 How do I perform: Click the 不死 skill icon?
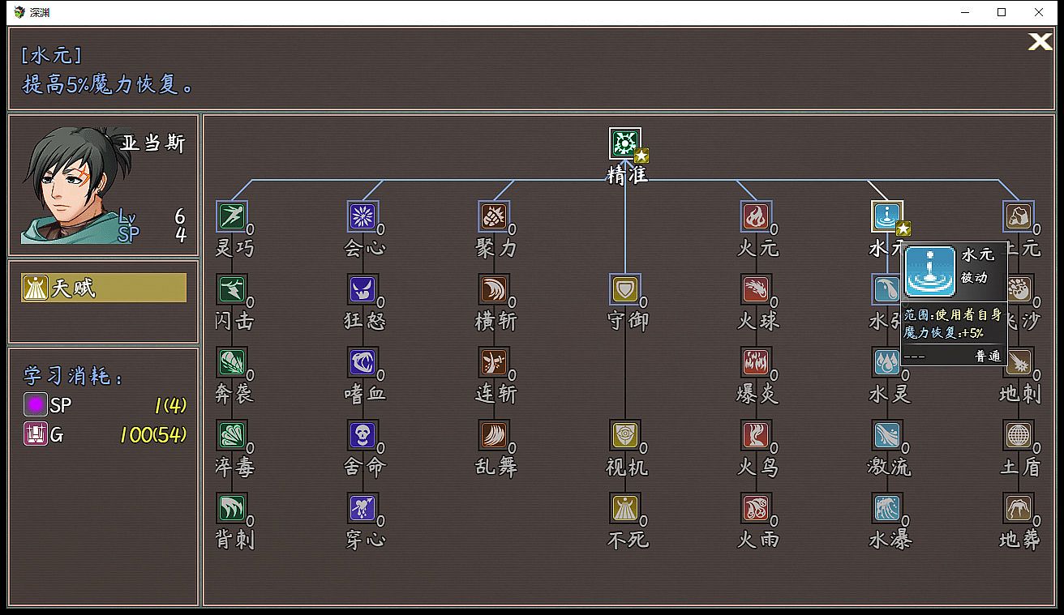pyautogui.click(x=624, y=508)
